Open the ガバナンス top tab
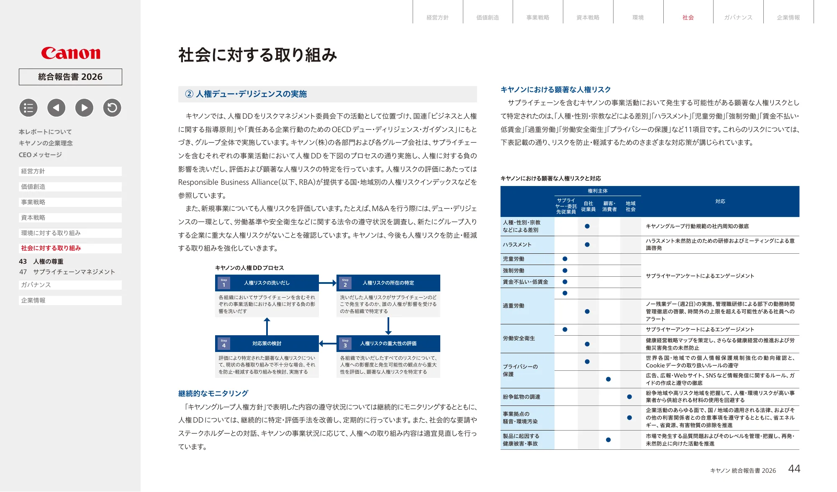The image size is (837, 492). pos(738,17)
